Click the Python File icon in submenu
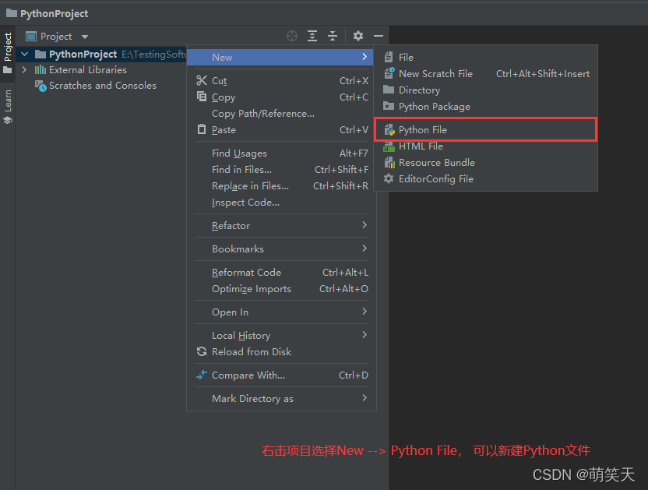Viewport: 648px width, 490px height. click(389, 130)
